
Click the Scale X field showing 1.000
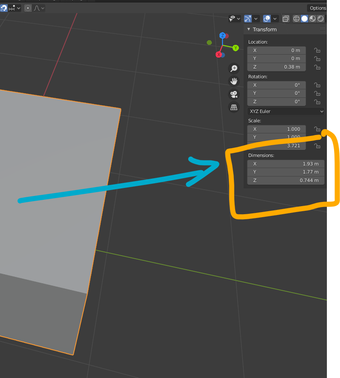click(x=277, y=129)
